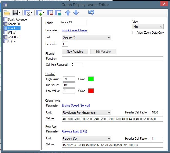
Task: Pick the green high value color swatch
Action: pos(91,79)
